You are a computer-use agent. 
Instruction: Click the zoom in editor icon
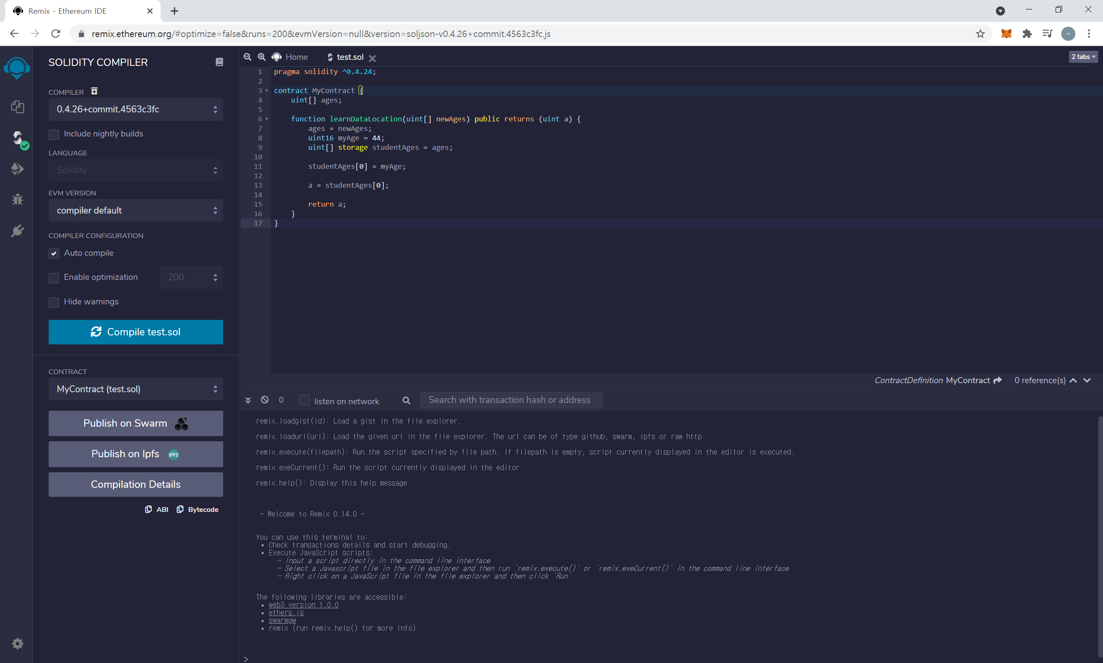pyautogui.click(x=262, y=57)
